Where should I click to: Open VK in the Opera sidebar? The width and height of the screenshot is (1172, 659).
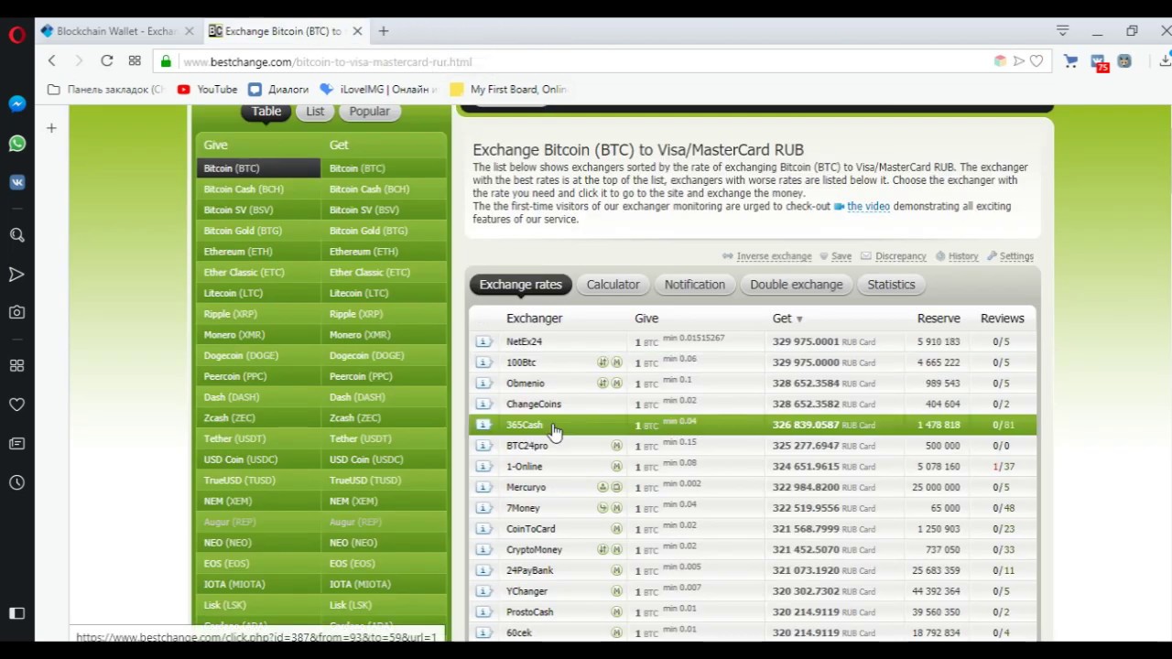coord(16,182)
